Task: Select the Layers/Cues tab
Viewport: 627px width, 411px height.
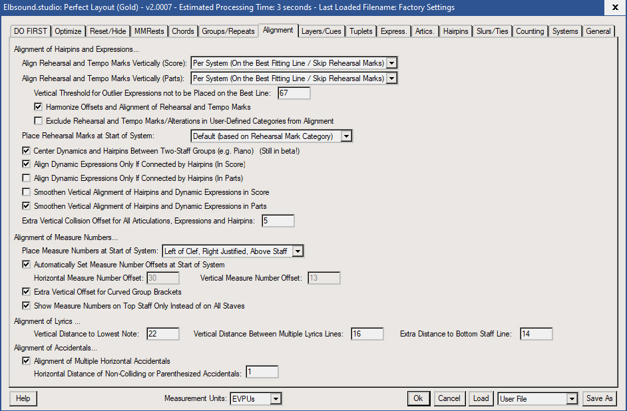Action: coord(321,31)
